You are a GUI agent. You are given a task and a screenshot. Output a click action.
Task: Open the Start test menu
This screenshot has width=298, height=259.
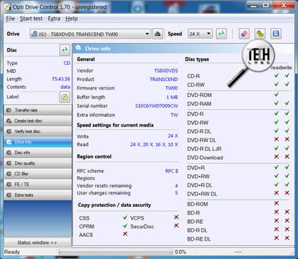tap(31, 18)
